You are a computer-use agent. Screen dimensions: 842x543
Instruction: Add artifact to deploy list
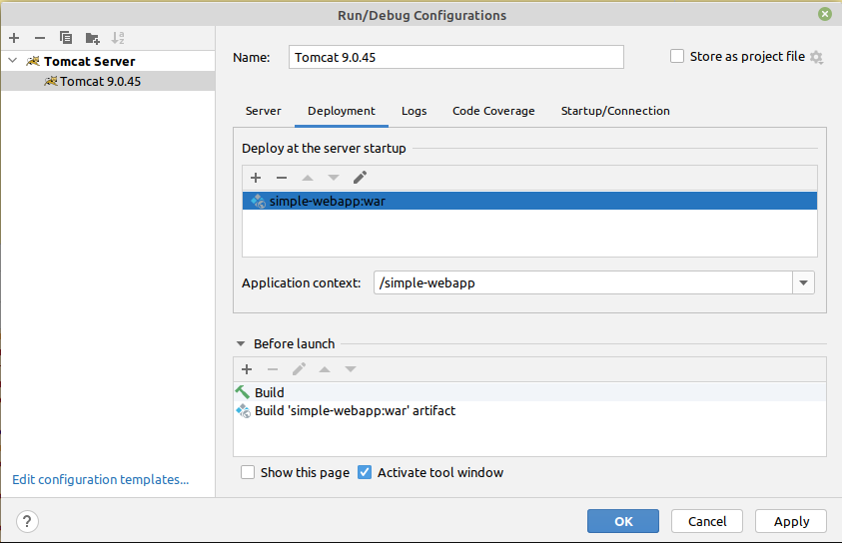pyautogui.click(x=256, y=178)
